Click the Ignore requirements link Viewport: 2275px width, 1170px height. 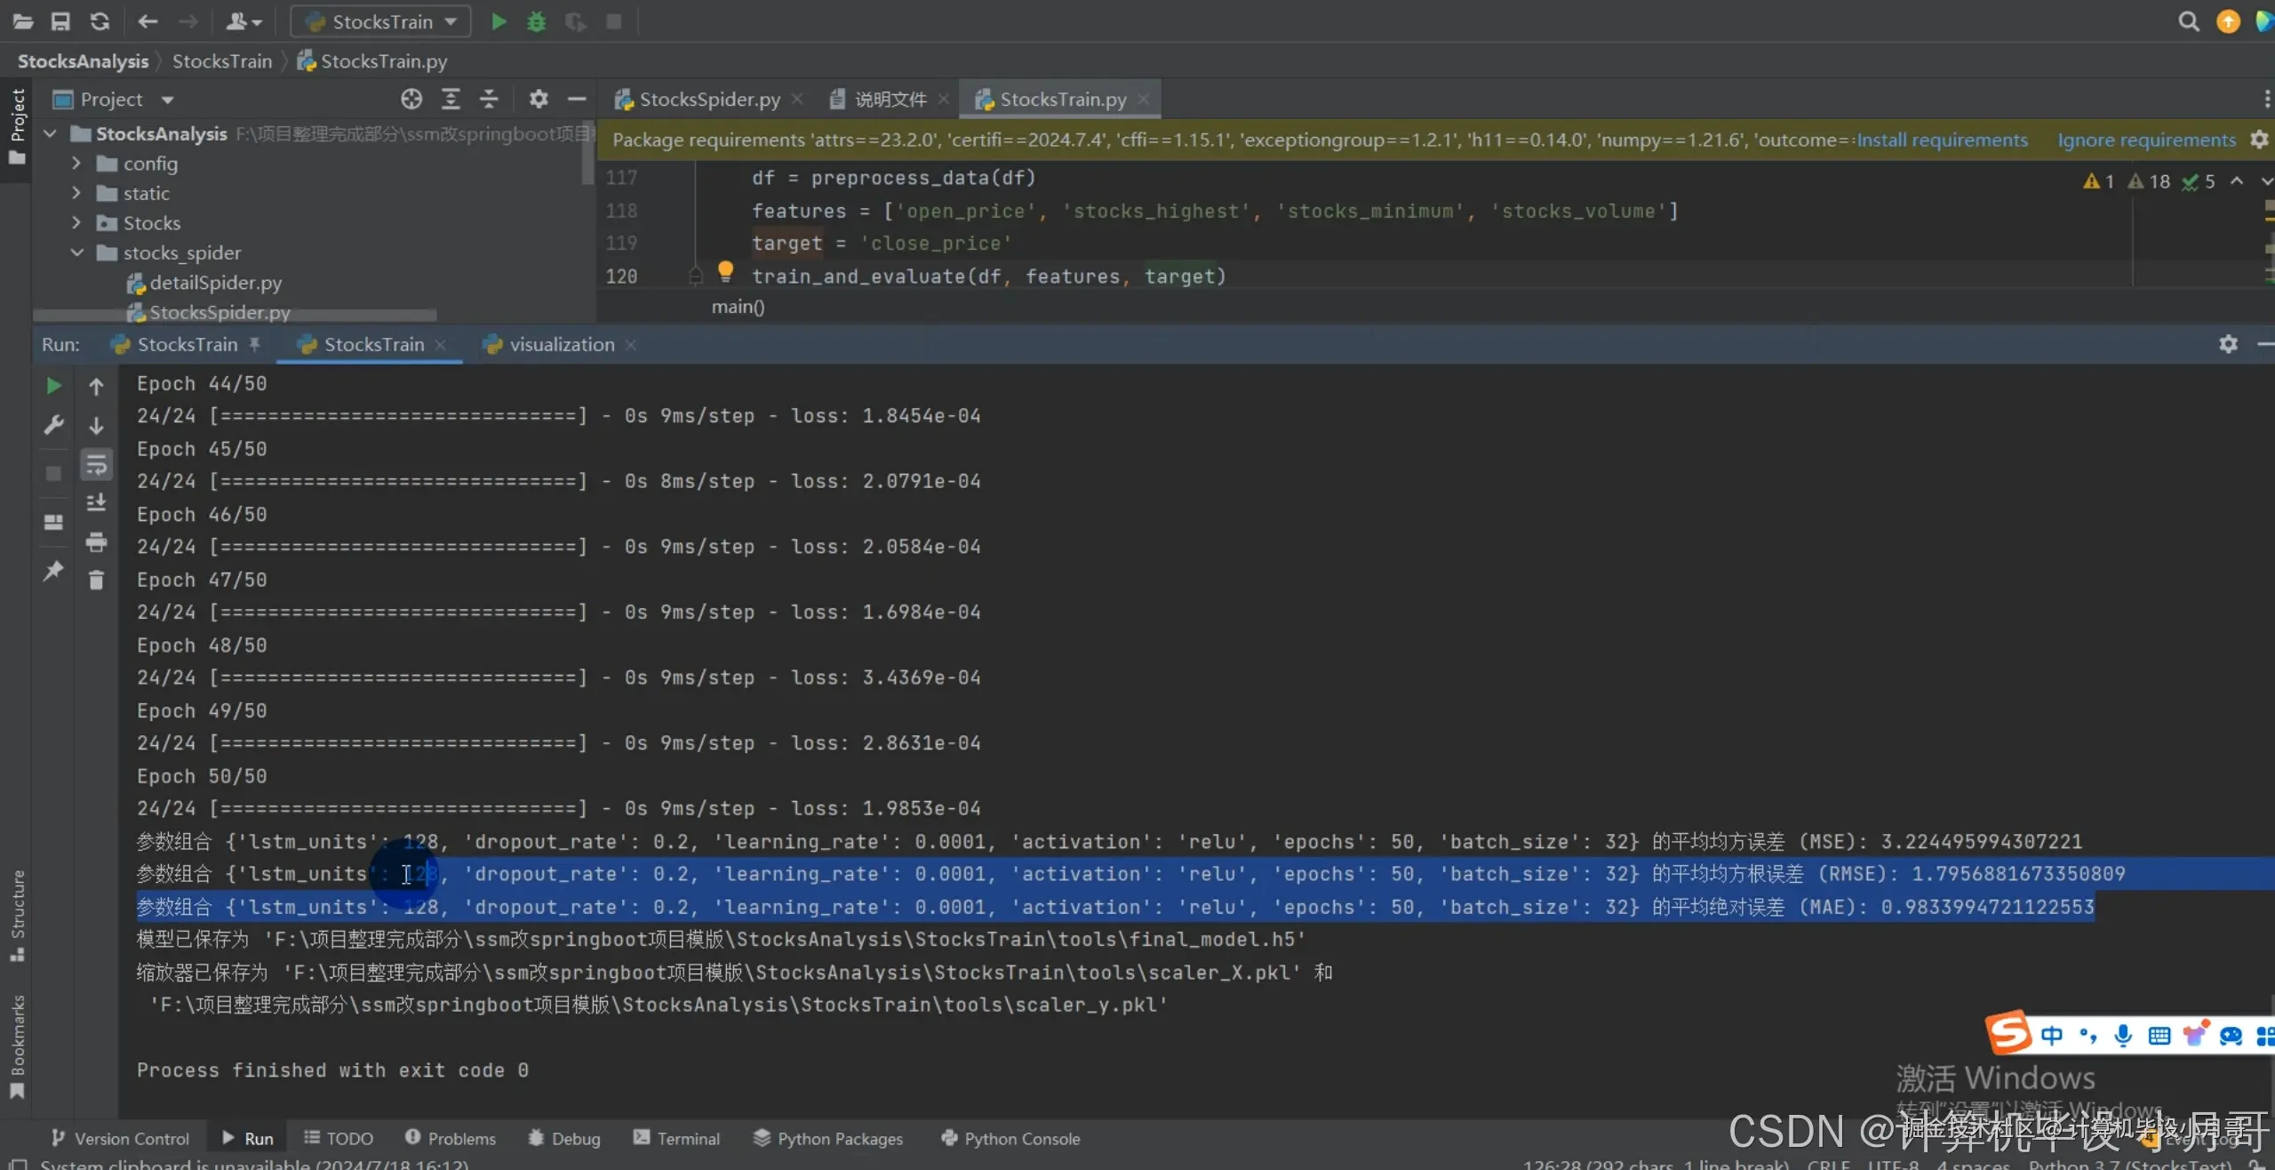point(2146,140)
